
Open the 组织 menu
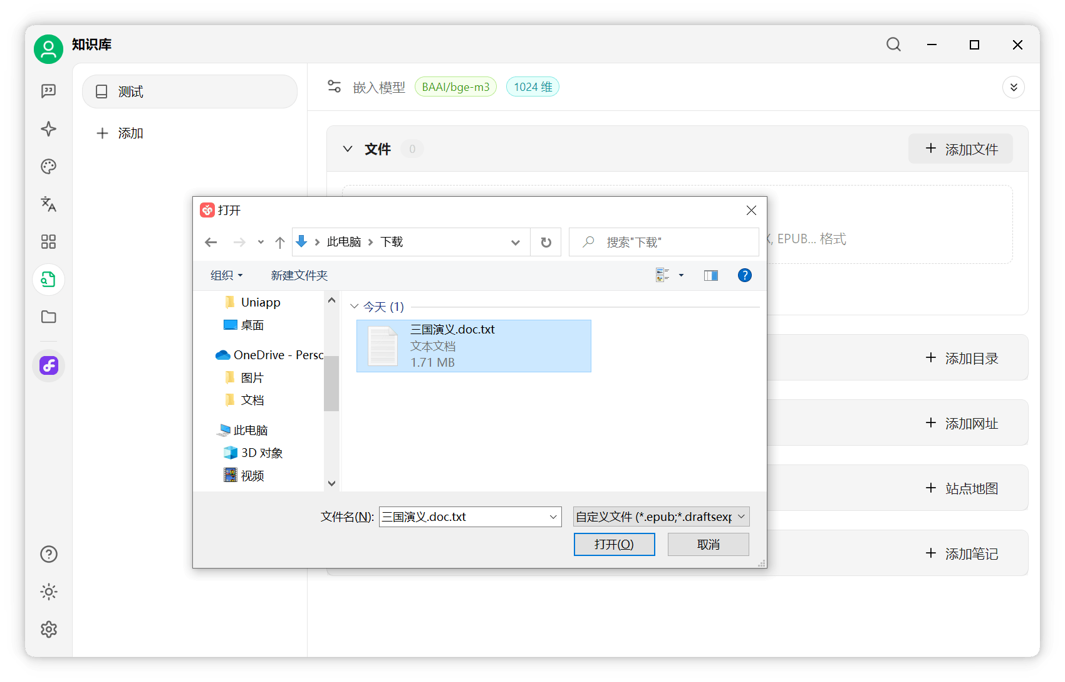pyautogui.click(x=226, y=275)
